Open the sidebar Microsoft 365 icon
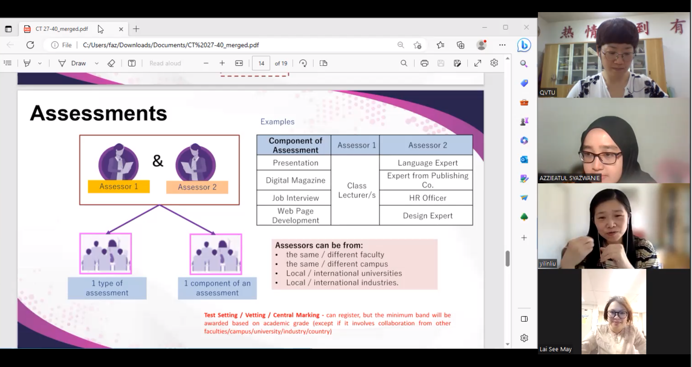692x367 pixels. pos(524,140)
